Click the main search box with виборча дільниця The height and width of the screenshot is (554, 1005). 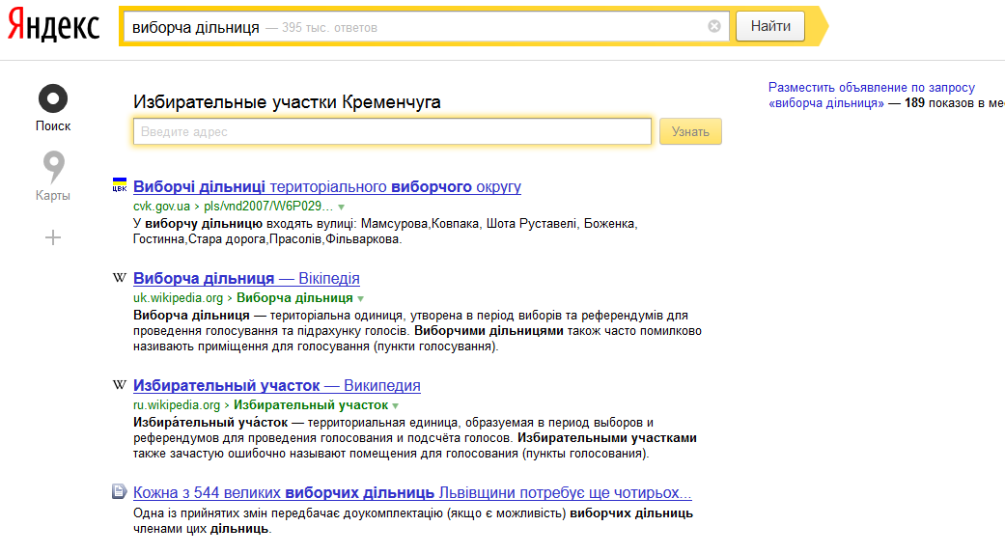415,27
